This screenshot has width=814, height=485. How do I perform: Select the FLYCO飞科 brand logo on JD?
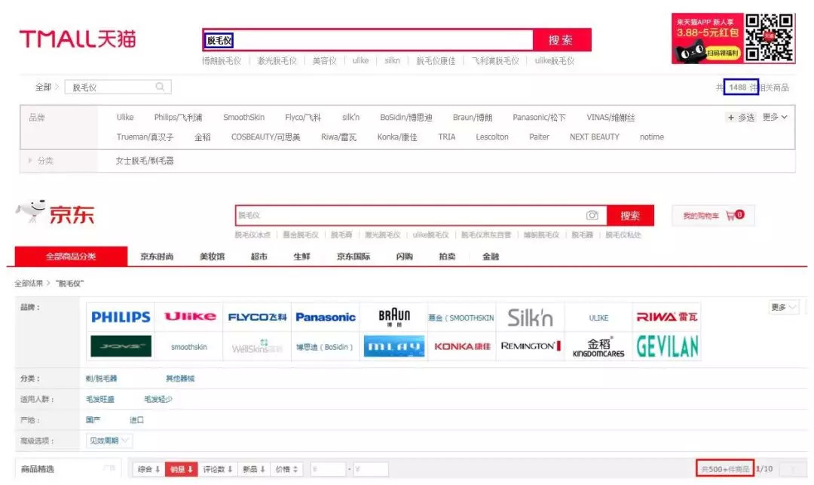pyautogui.click(x=258, y=318)
